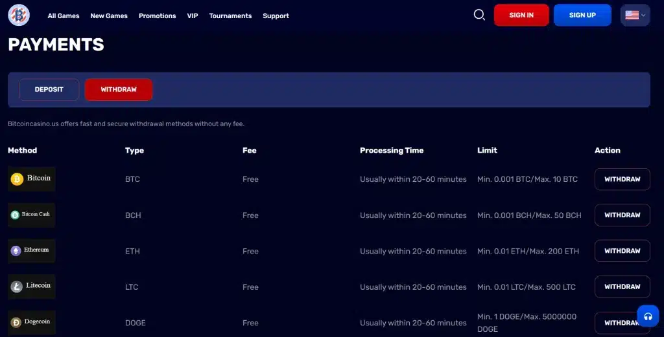This screenshot has width=664, height=337.
Task: Click the Processing Time column header
Action: pyautogui.click(x=392, y=150)
